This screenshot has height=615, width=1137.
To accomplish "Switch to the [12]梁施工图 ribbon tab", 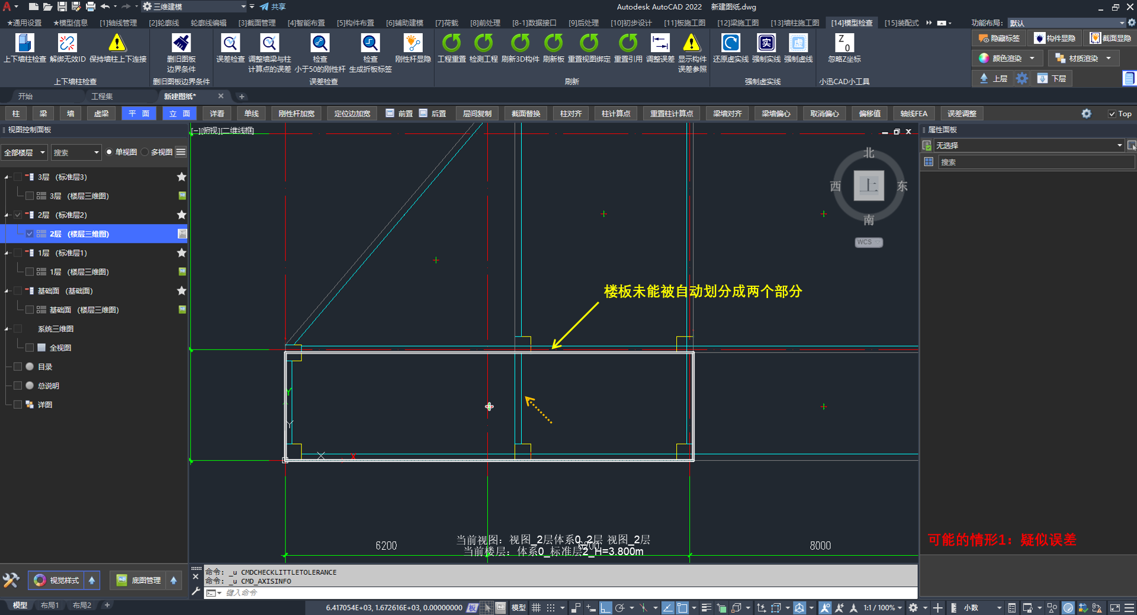I will [x=737, y=23].
